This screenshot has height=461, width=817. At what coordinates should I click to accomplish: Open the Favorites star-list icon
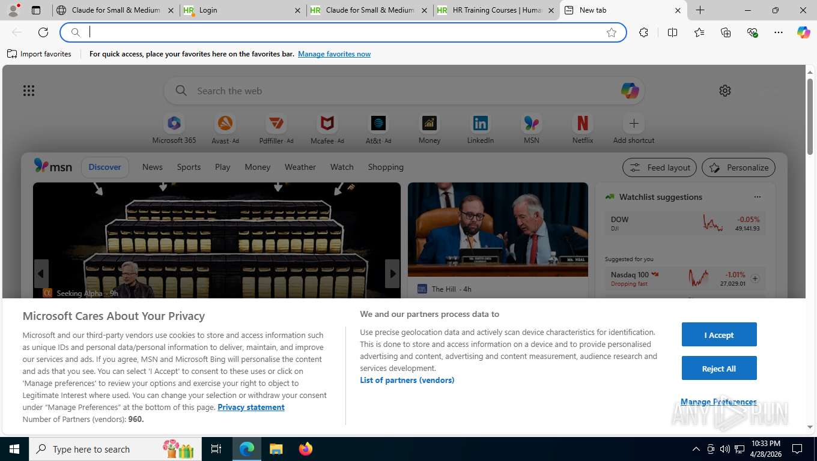tap(699, 32)
